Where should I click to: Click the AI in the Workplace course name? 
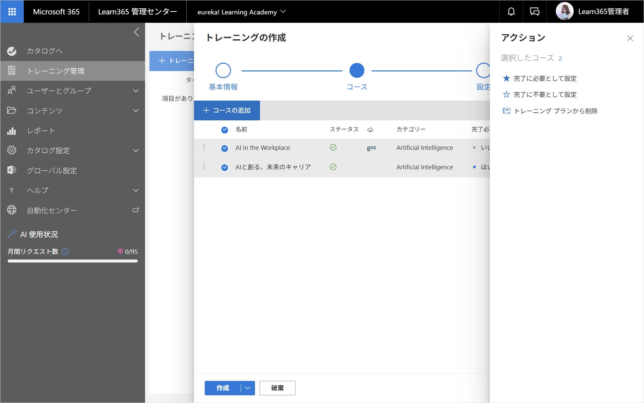point(263,148)
